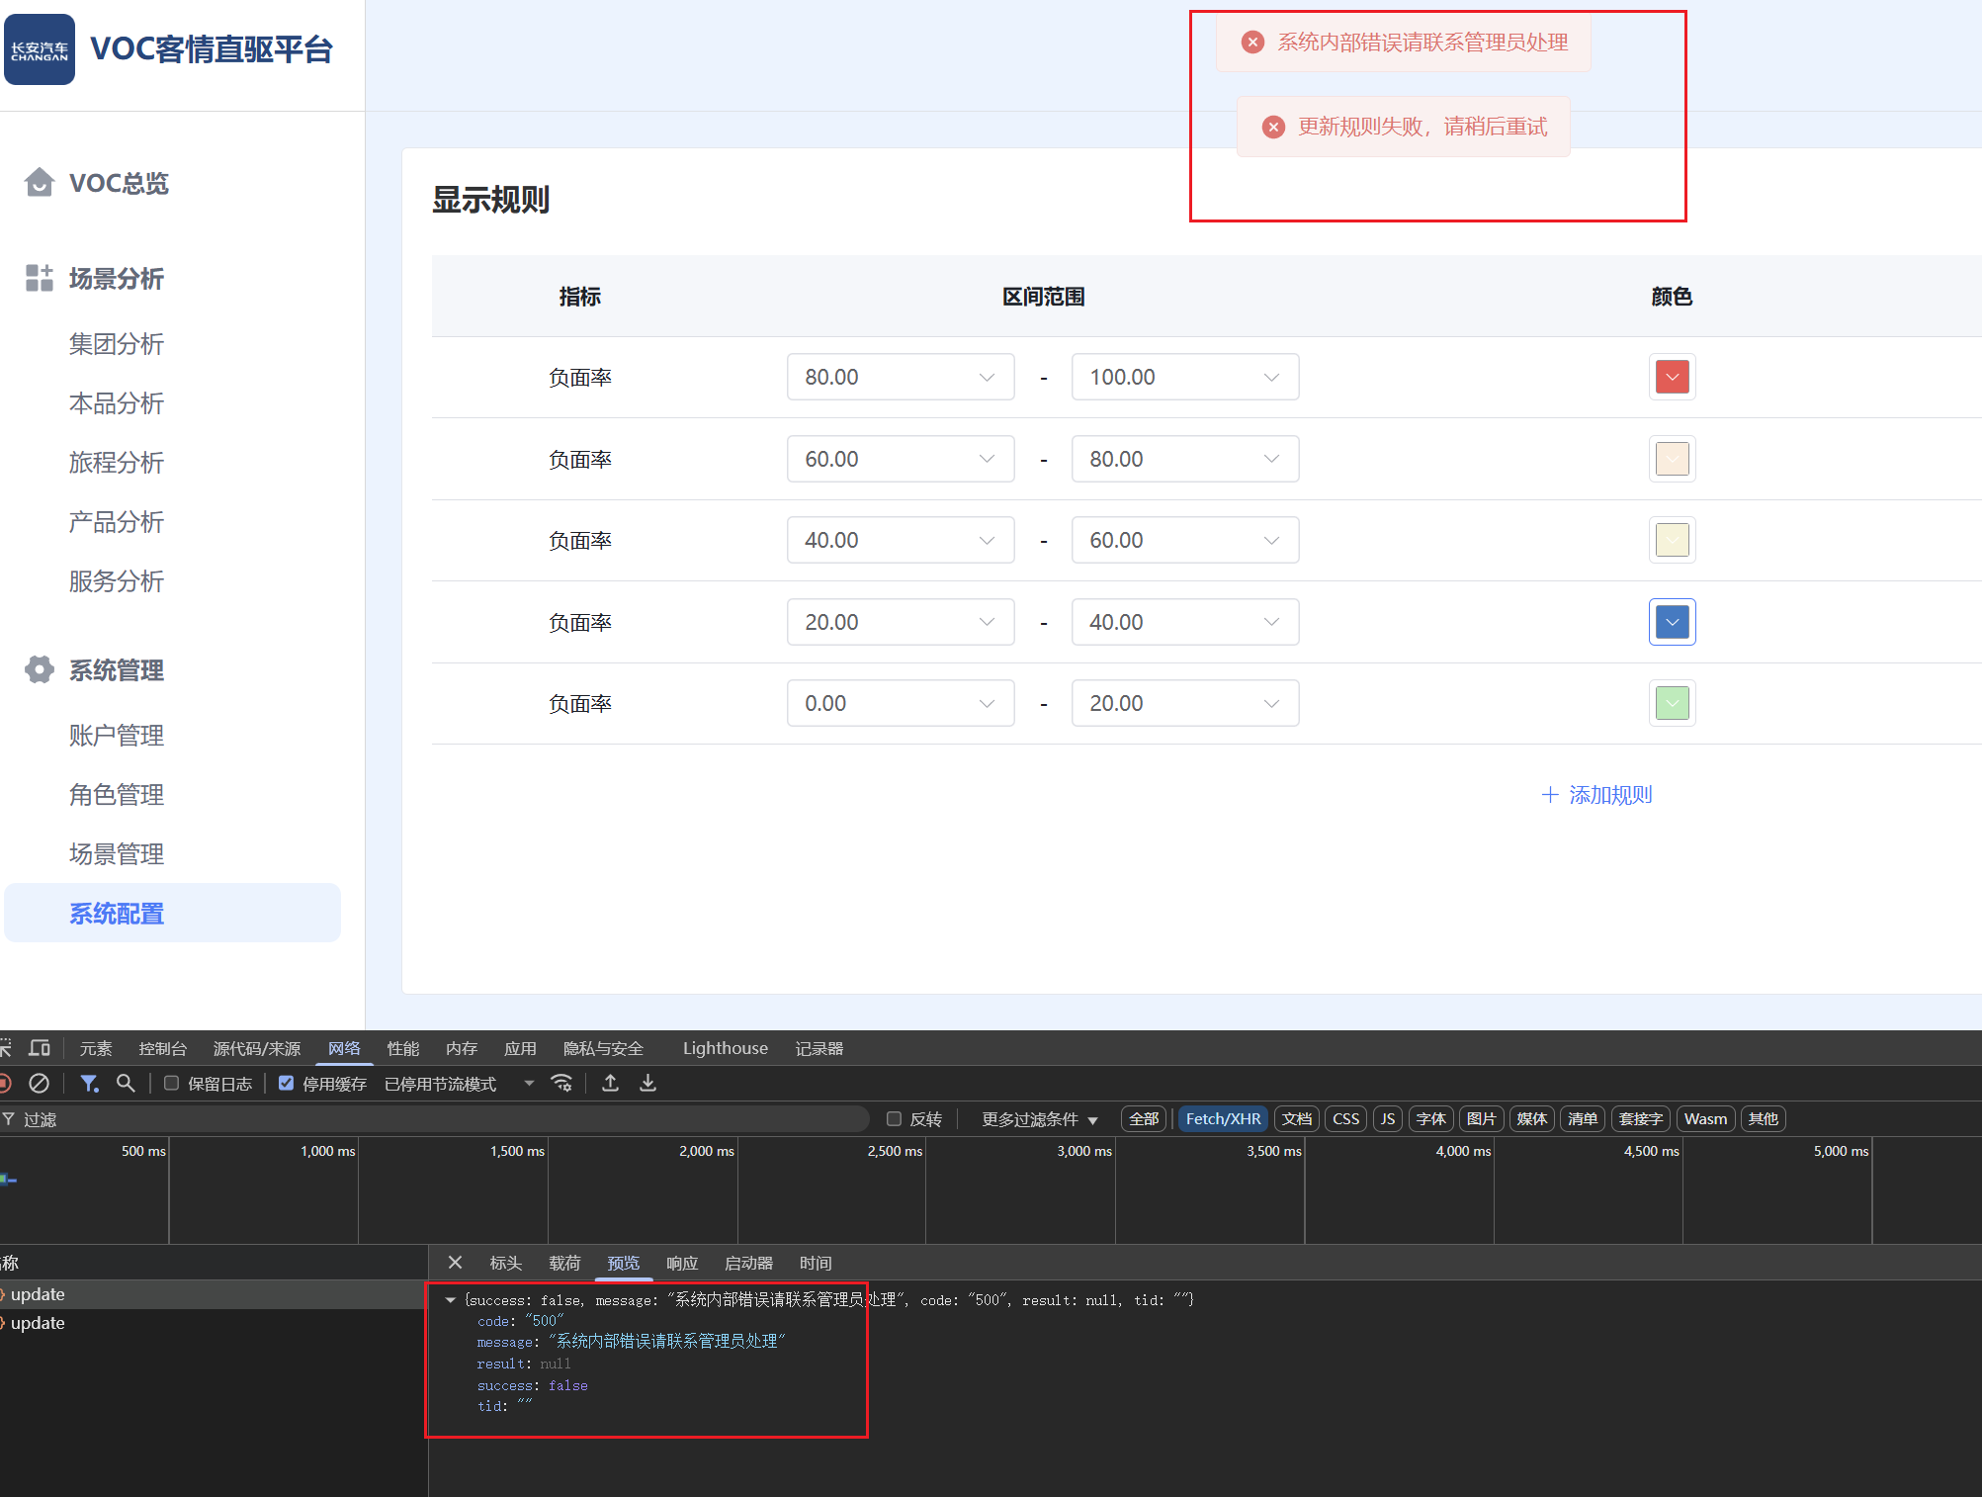
Task: Check the 反转 checkbox
Action: (x=894, y=1119)
